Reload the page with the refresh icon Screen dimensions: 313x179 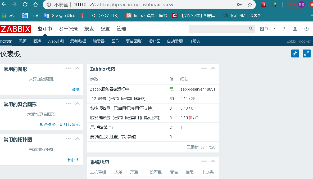(25, 5)
